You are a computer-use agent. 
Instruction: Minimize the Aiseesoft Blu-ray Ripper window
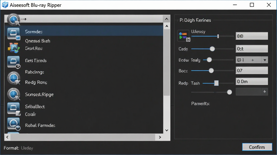pos(235,5)
